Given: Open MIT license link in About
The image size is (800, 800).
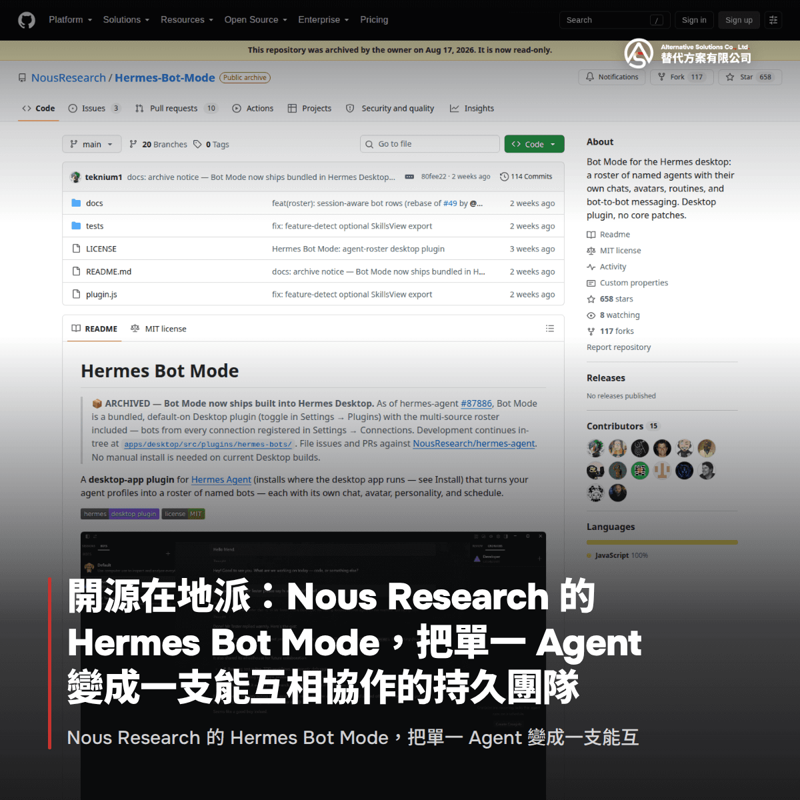Looking at the screenshot, I should [x=614, y=251].
